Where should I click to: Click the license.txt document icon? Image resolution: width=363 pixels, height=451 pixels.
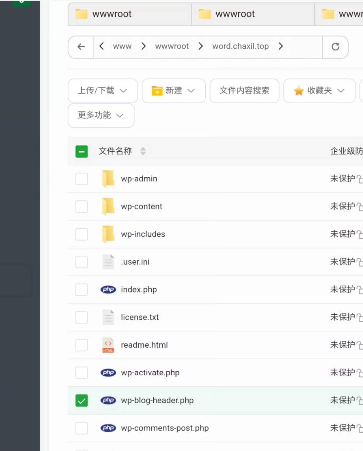tap(108, 317)
